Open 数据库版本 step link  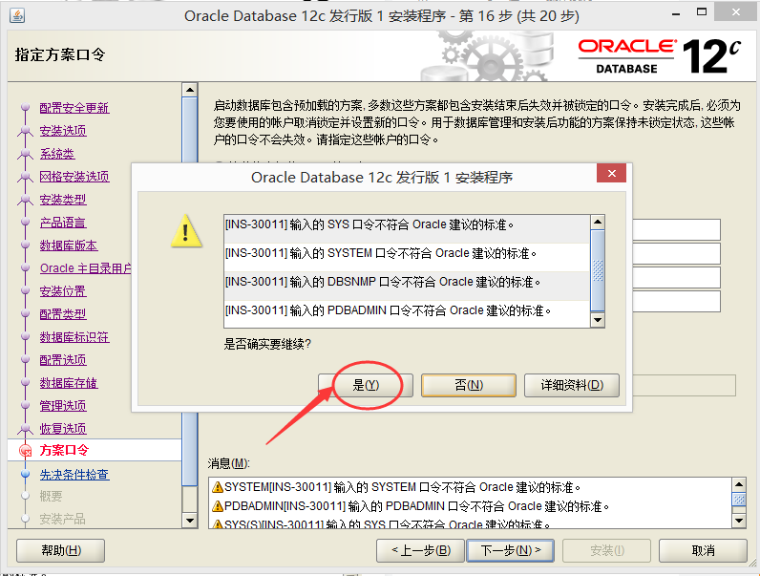69,245
